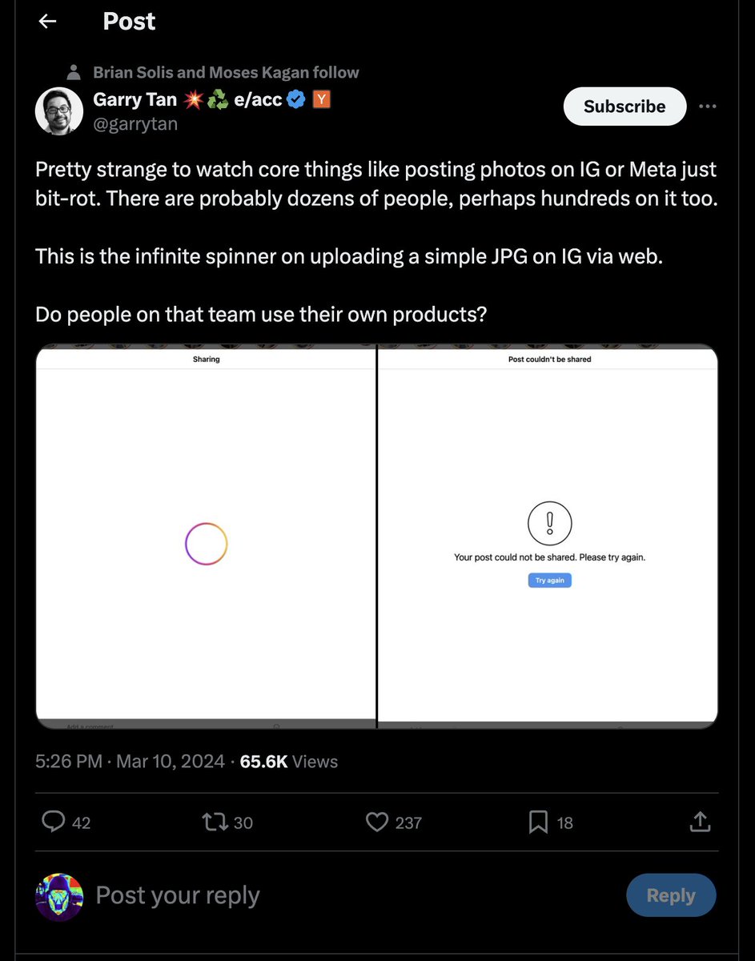The image size is (755, 961).
Task: Click the blue verified checkmark badge
Action: (x=296, y=100)
